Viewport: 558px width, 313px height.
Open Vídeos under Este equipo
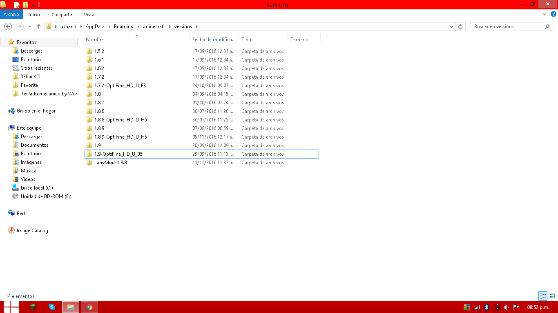[28, 179]
